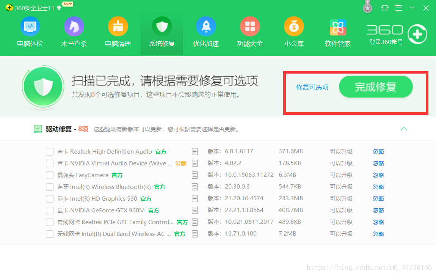Open 小金库 money bag icon
Viewport: 436px width, 275px height.
click(294, 27)
